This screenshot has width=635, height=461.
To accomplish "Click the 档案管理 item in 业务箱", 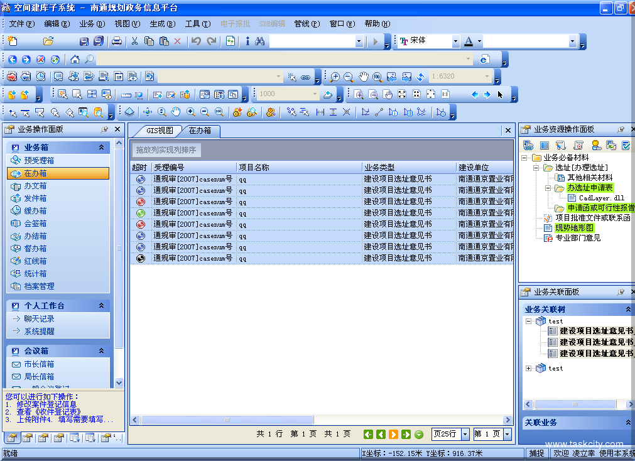I will click(39, 286).
